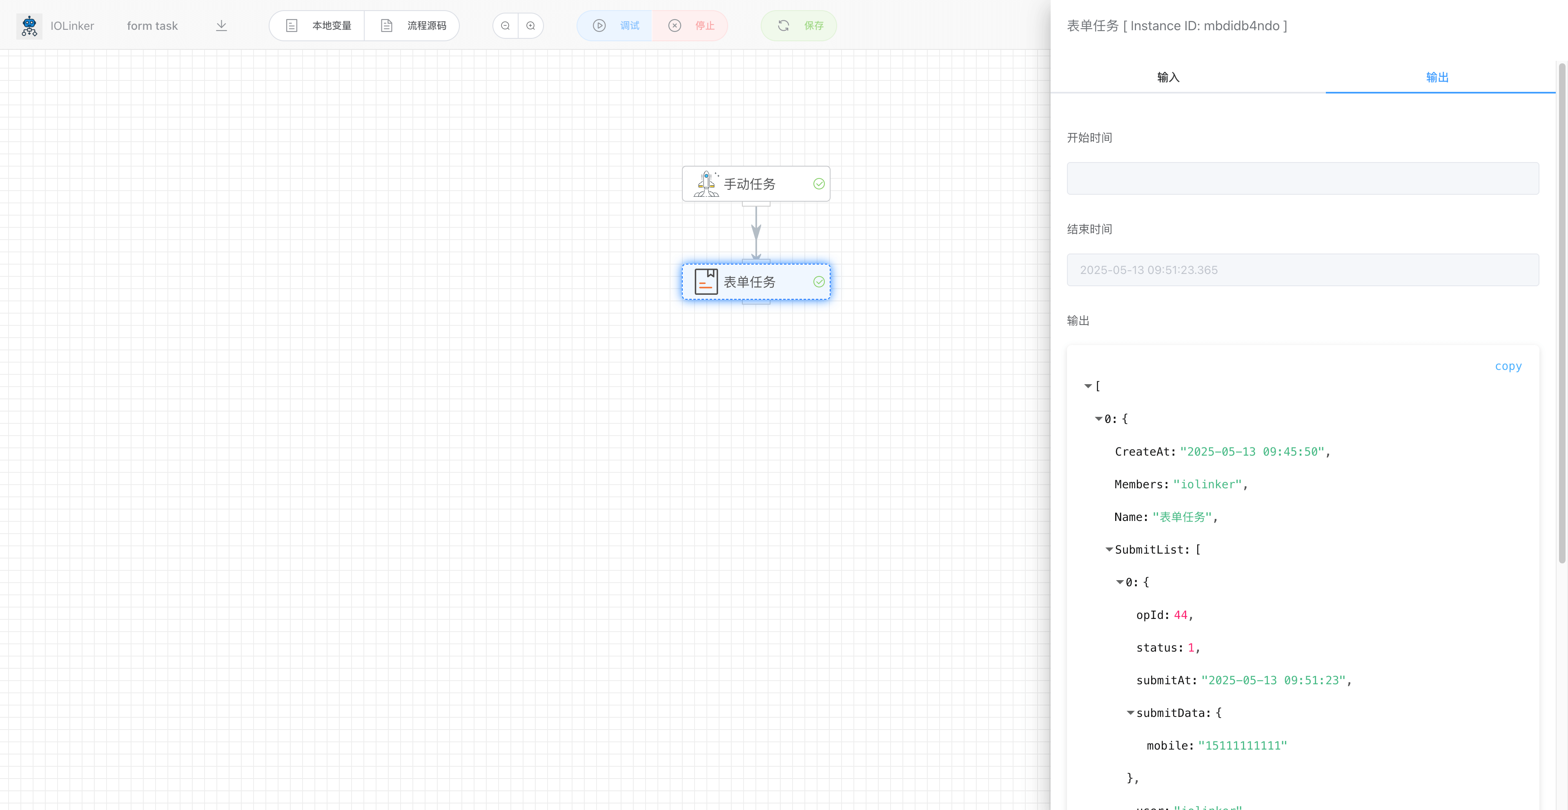Click the rocket icon on 手动任务 node

point(706,183)
